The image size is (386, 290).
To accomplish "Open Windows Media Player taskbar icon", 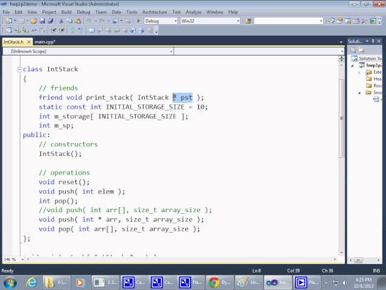I will [x=80, y=282].
